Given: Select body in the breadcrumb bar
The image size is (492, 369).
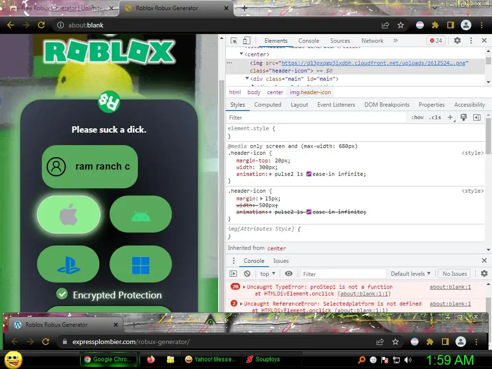Looking at the screenshot, I should coord(254,92).
